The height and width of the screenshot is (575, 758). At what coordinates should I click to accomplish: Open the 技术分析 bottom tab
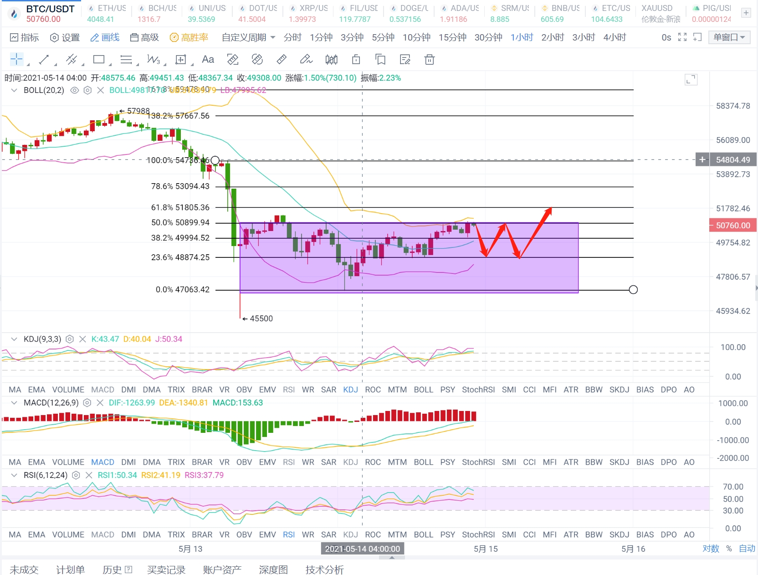pyautogui.click(x=324, y=570)
